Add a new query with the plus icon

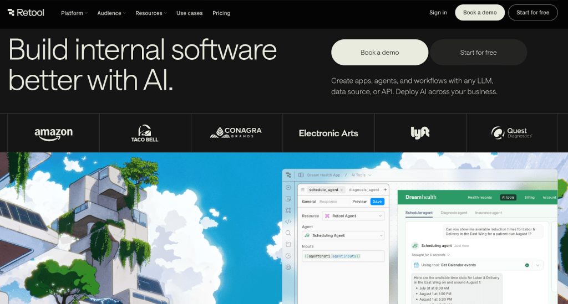pos(385,190)
